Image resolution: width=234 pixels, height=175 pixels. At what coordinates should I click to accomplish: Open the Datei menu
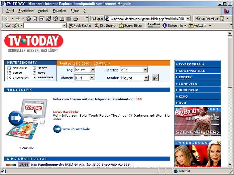point(10,11)
